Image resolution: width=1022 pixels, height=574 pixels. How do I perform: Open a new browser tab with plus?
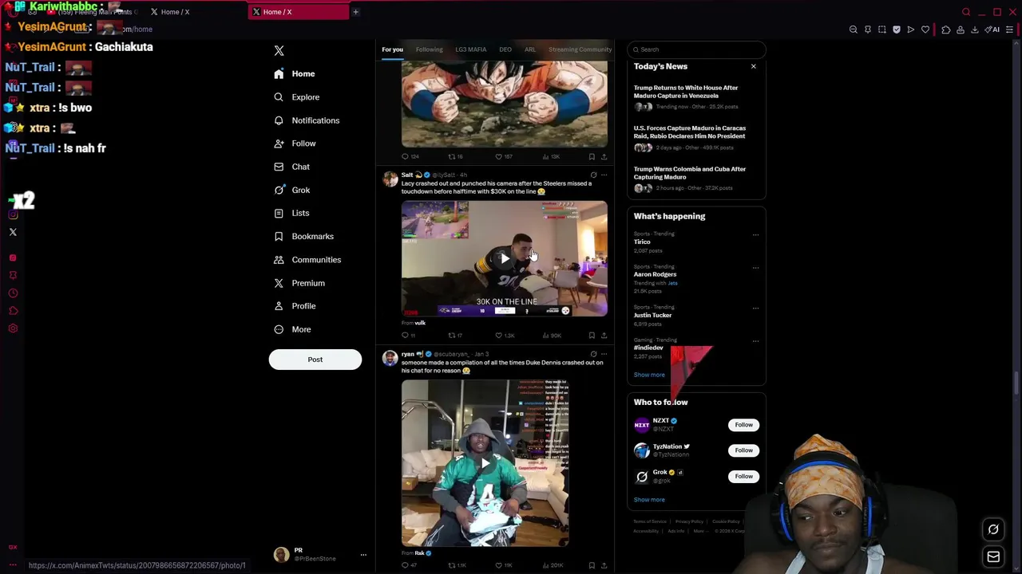point(355,12)
